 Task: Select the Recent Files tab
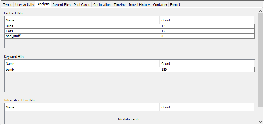pos(61,5)
